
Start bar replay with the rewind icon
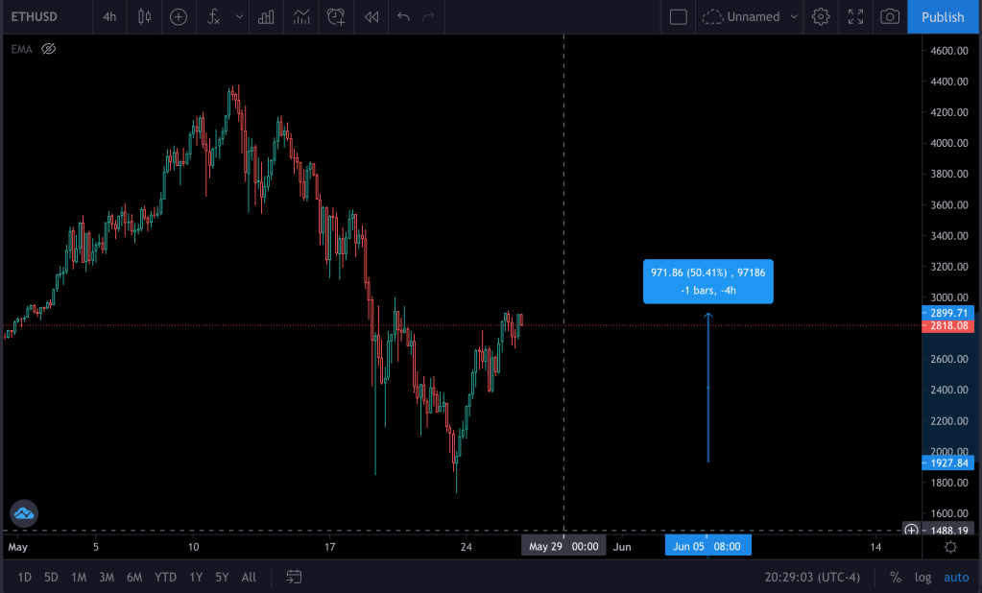[371, 16]
